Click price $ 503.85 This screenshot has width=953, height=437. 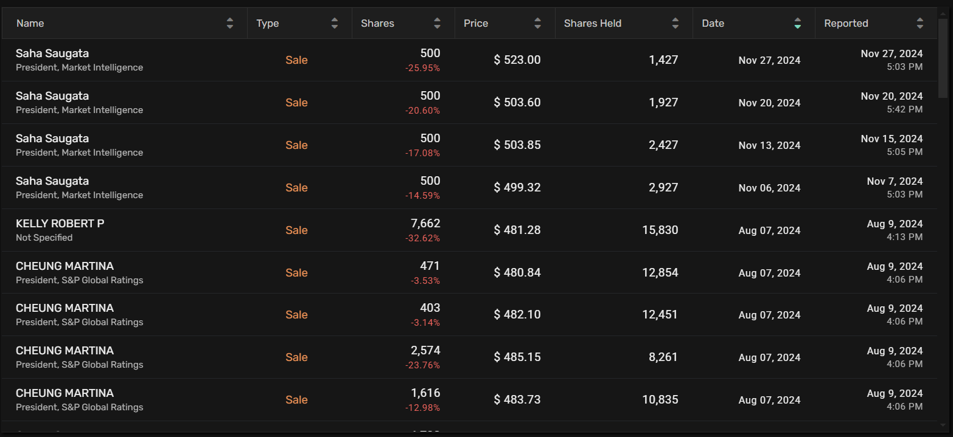(x=517, y=145)
